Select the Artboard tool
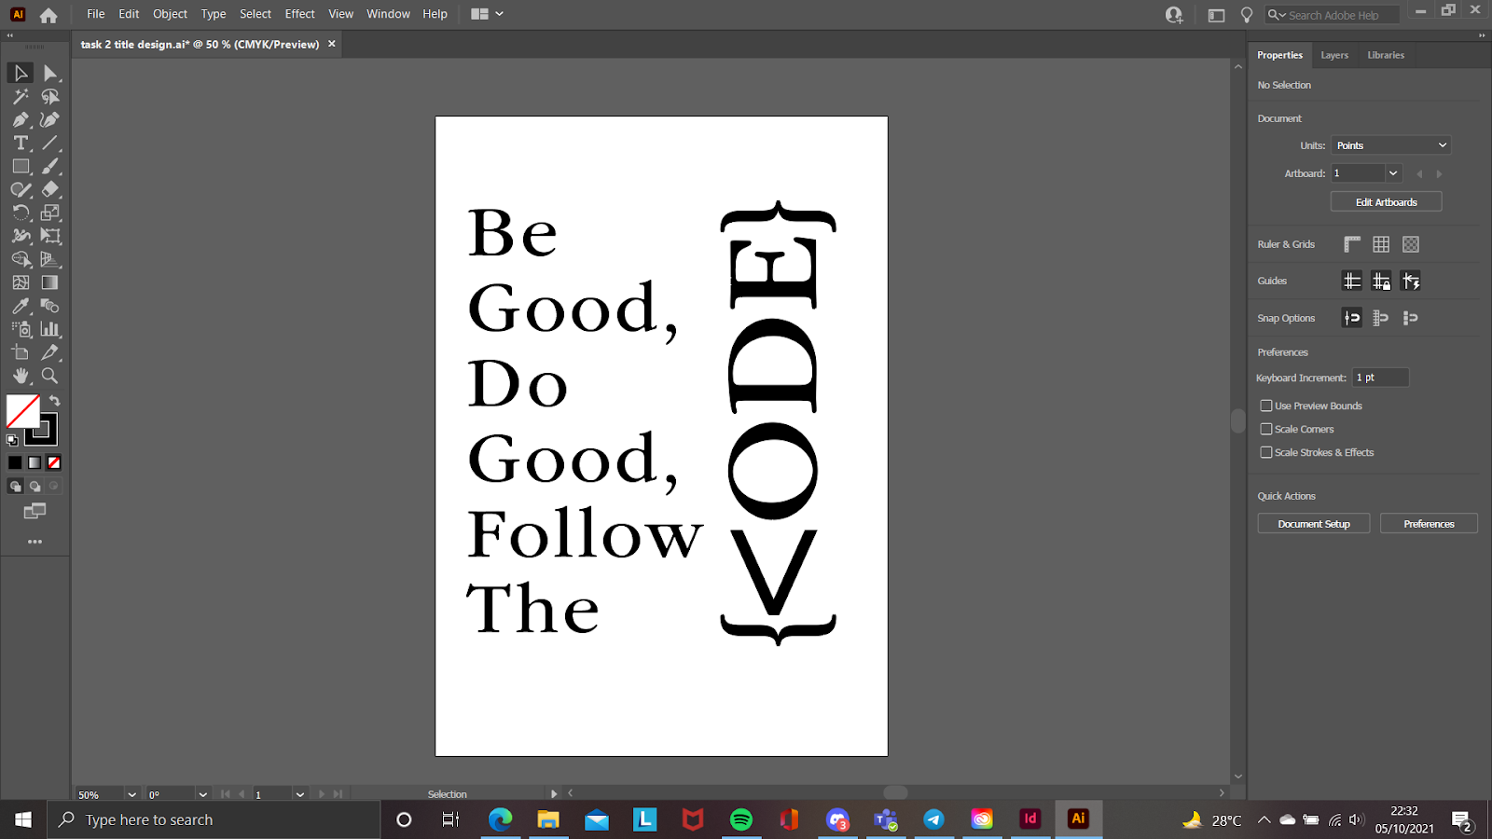Image resolution: width=1492 pixels, height=839 pixels. click(21, 352)
